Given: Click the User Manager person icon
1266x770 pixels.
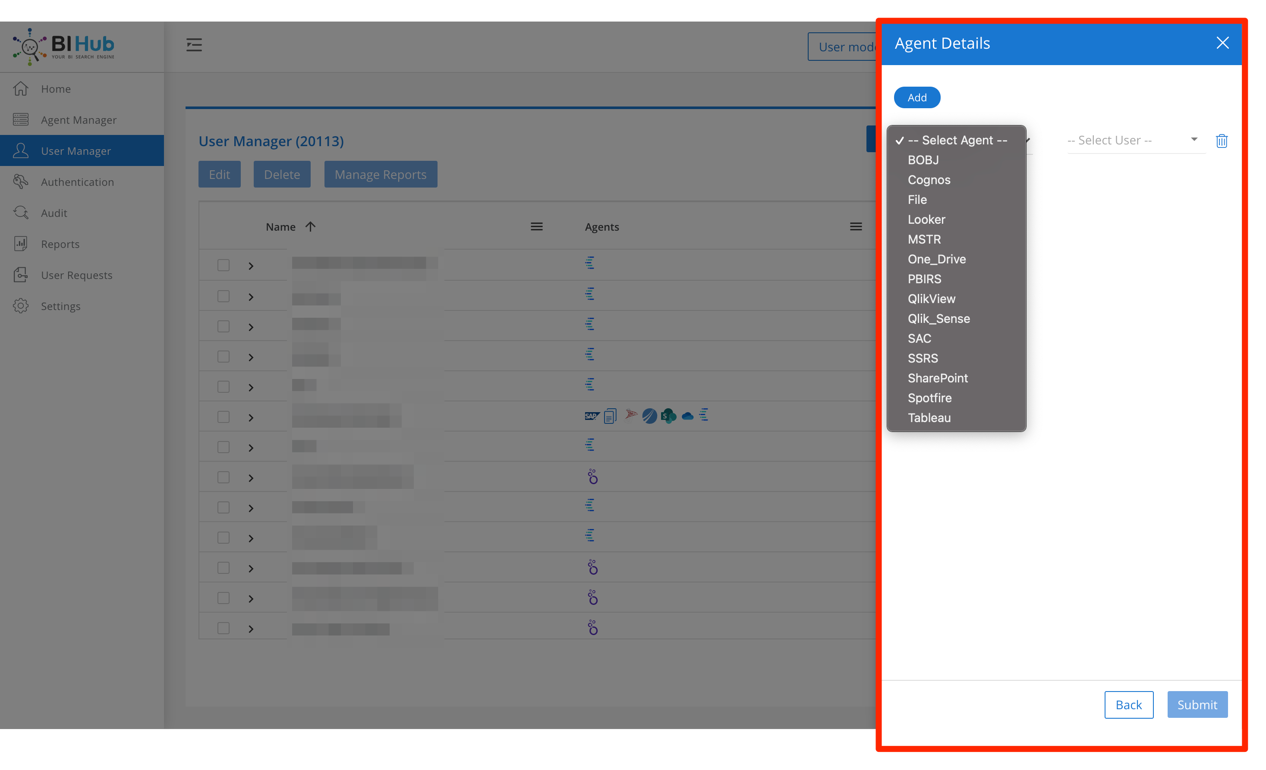Looking at the screenshot, I should point(21,151).
